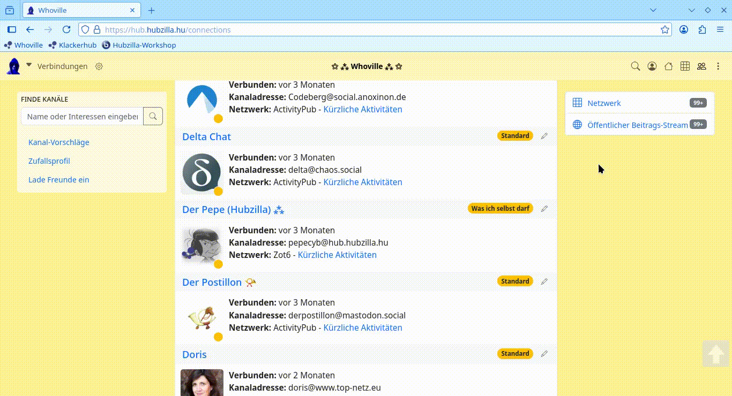The image size is (732, 396).
Task: Go to channel home via house icon
Action: pos(668,66)
